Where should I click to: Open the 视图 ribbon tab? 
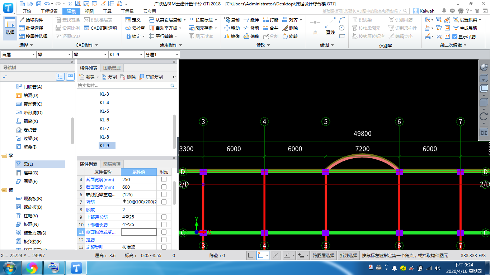89,11
